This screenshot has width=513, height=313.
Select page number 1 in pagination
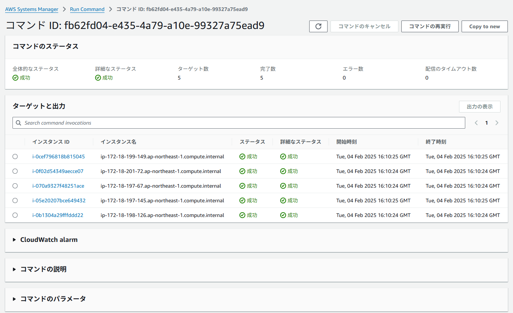click(487, 123)
